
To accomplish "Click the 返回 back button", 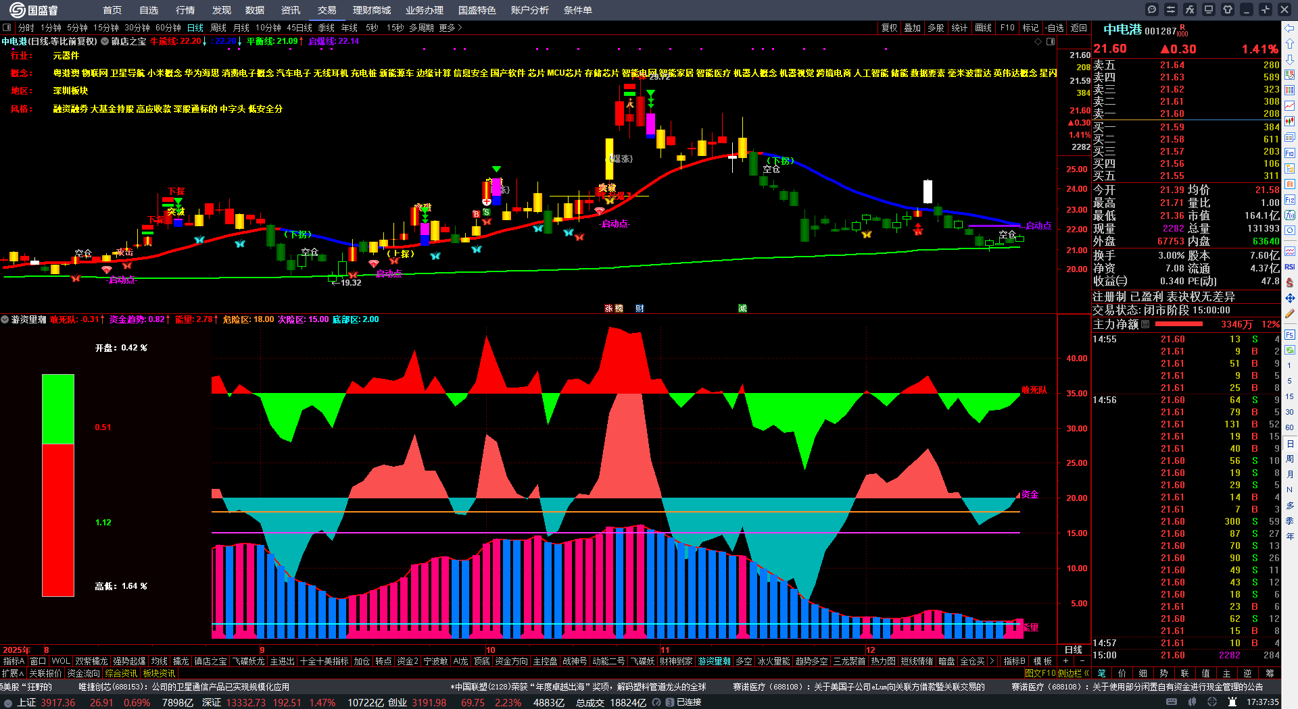I will point(1079,28).
